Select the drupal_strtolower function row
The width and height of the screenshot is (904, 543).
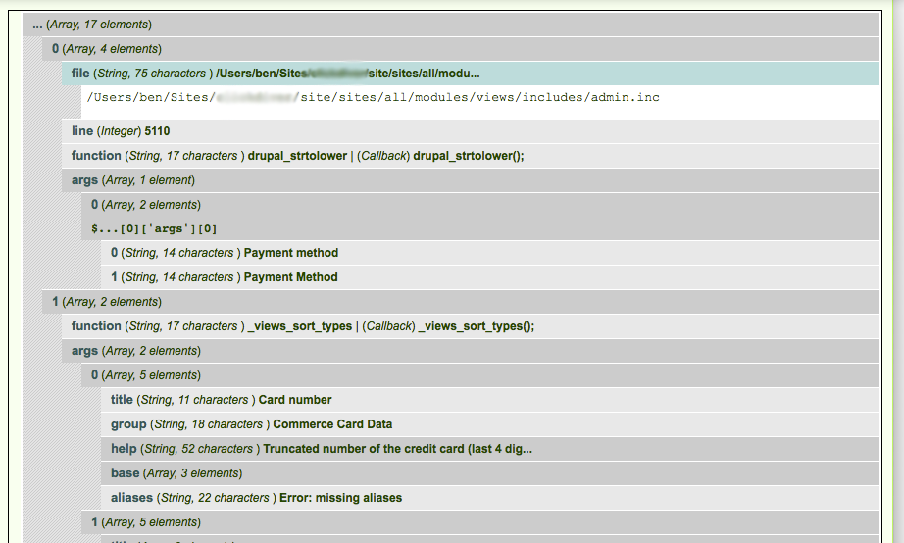[471, 156]
